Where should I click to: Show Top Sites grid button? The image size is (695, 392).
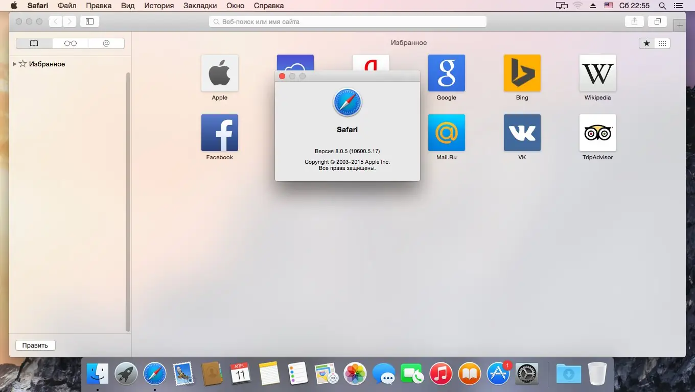click(662, 43)
